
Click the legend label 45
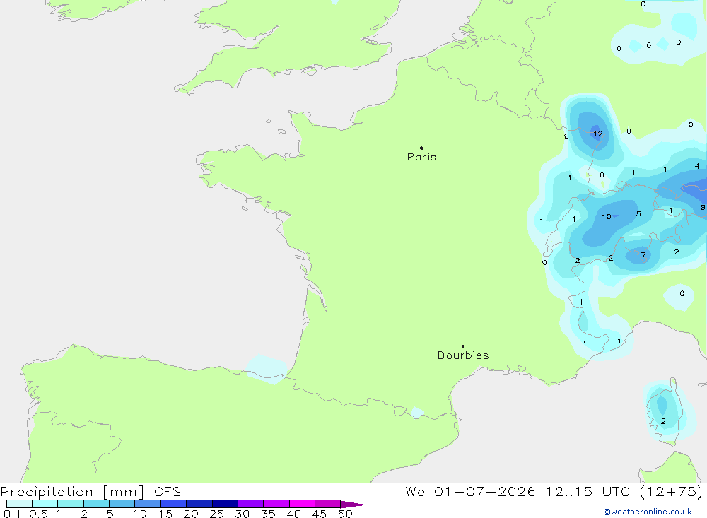point(320,514)
